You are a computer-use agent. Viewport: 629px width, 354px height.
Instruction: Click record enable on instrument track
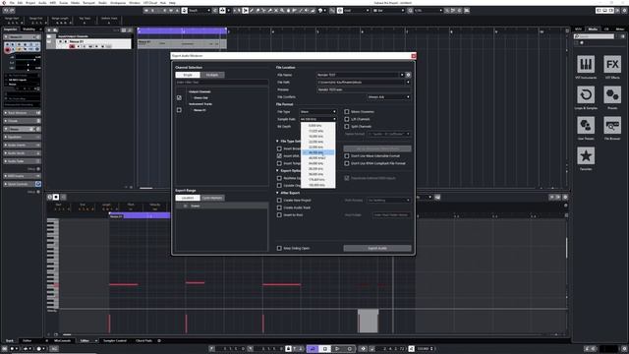click(72, 46)
